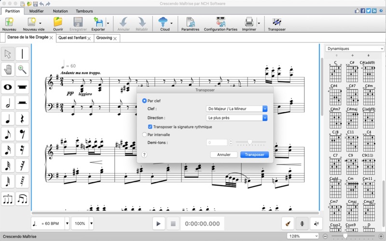The height and width of the screenshot is (241, 386).
Task: Uncheck Transposer la signature rythmique
Action: tap(150, 127)
